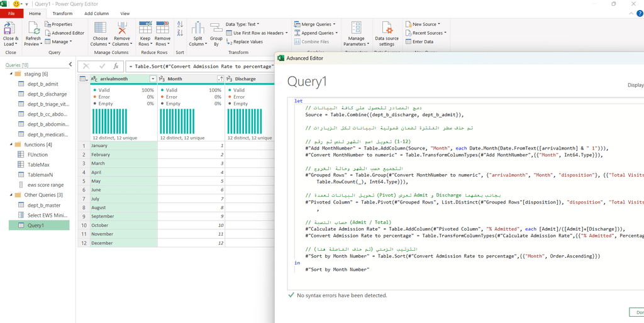Open Advanced Editor from the ribbon
The width and height of the screenshot is (644, 323).
tap(65, 33)
